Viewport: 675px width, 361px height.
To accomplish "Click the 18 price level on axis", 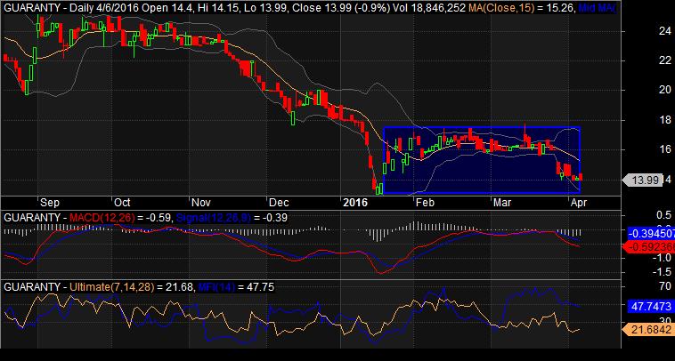I will (665, 120).
